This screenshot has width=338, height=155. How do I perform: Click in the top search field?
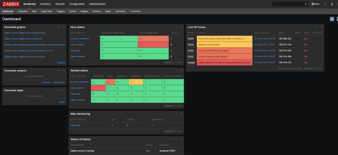(x=288, y=4)
